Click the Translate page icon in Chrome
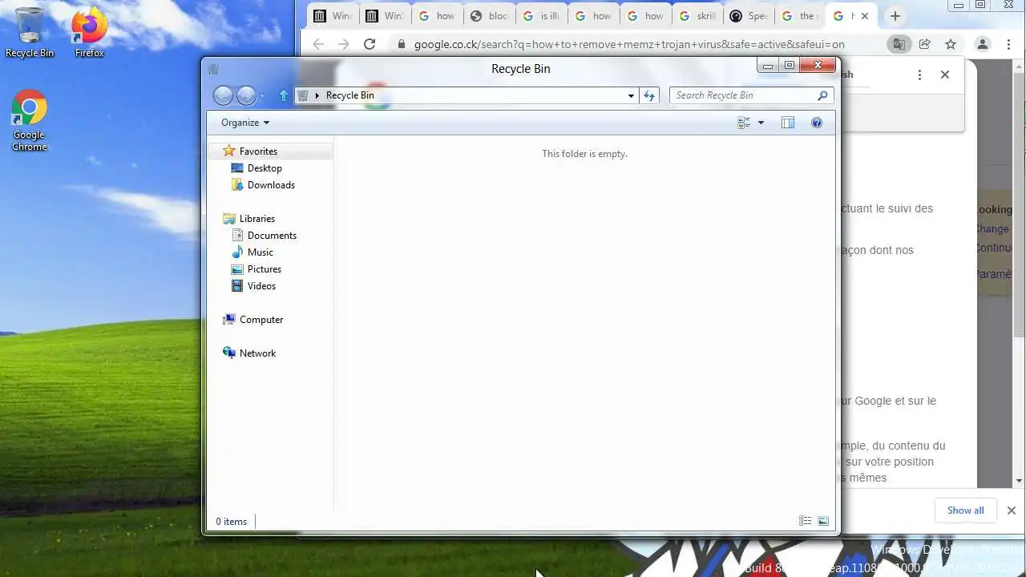Screen dimensions: 1026x577 [899, 45]
